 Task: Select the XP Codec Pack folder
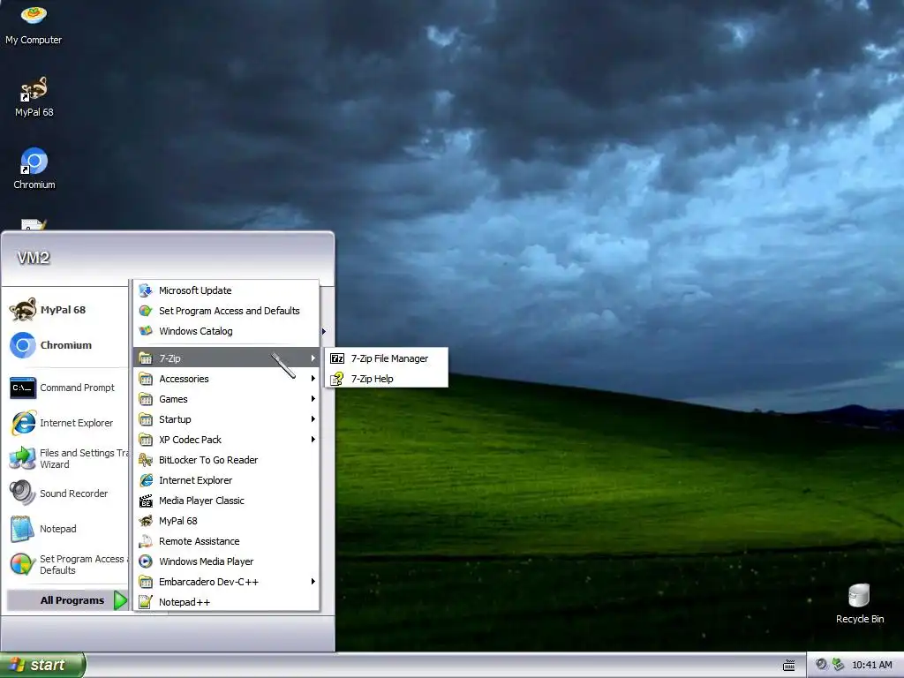[x=226, y=440]
